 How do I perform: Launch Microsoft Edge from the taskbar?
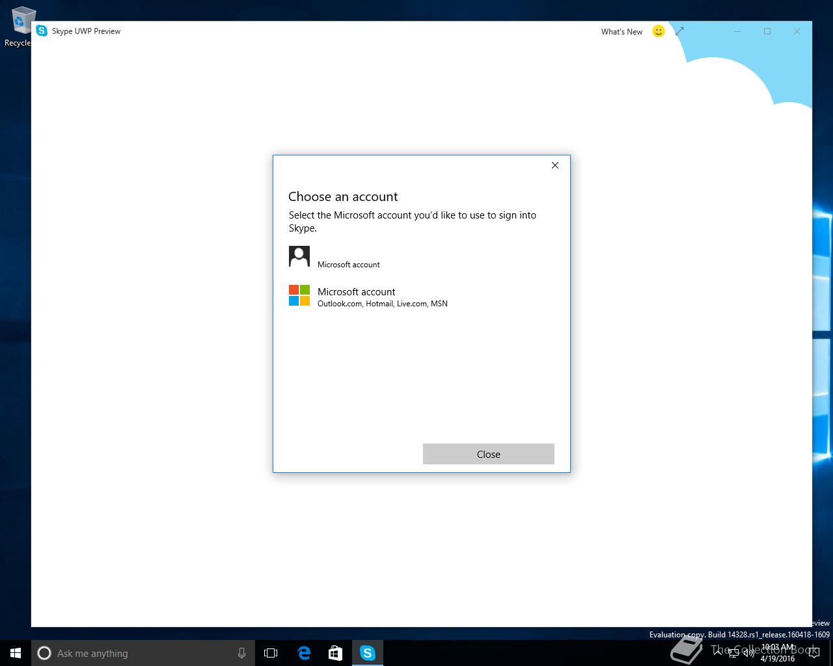pos(304,653)
